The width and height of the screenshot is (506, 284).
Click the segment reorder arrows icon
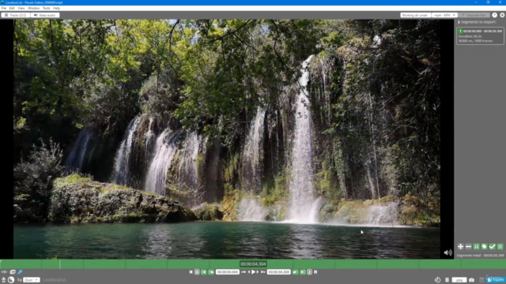tap(476, 247)
